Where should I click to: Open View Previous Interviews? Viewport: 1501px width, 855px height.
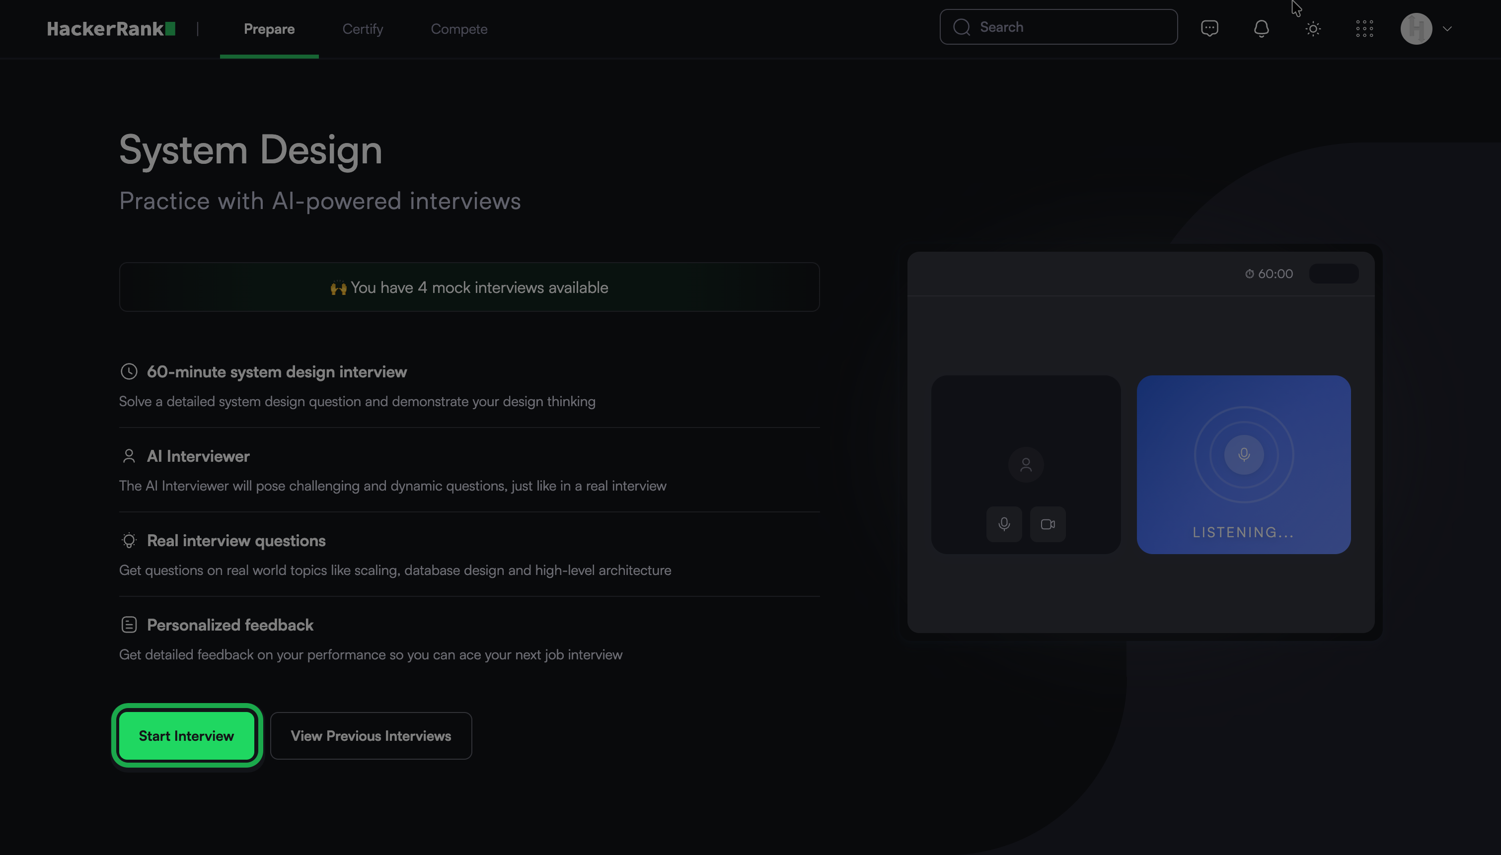pos(371,736)
